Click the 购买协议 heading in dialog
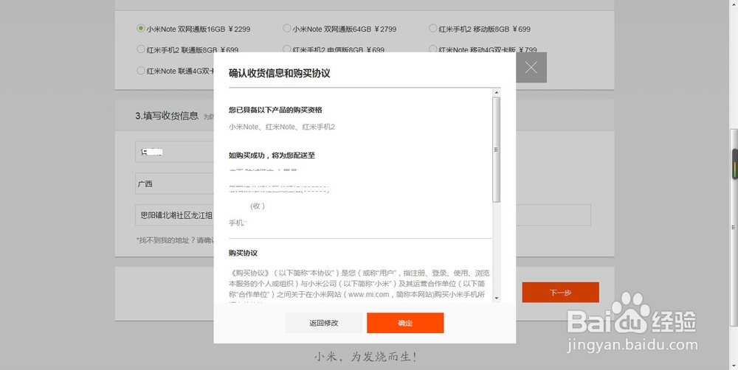 (x=244, y=253)
